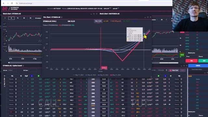Open the calendar icon next to option board date
Screen dimensions: 208x117
166,70
